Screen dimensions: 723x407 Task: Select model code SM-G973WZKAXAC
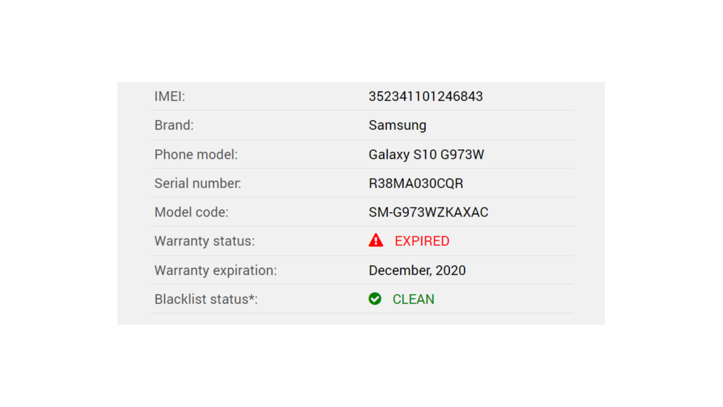428,212
